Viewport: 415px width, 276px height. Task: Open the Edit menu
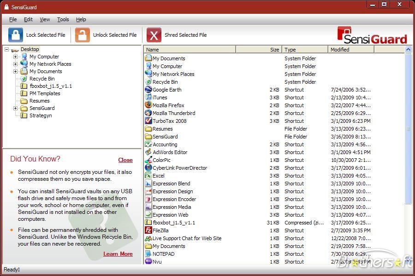click(28, 19)
